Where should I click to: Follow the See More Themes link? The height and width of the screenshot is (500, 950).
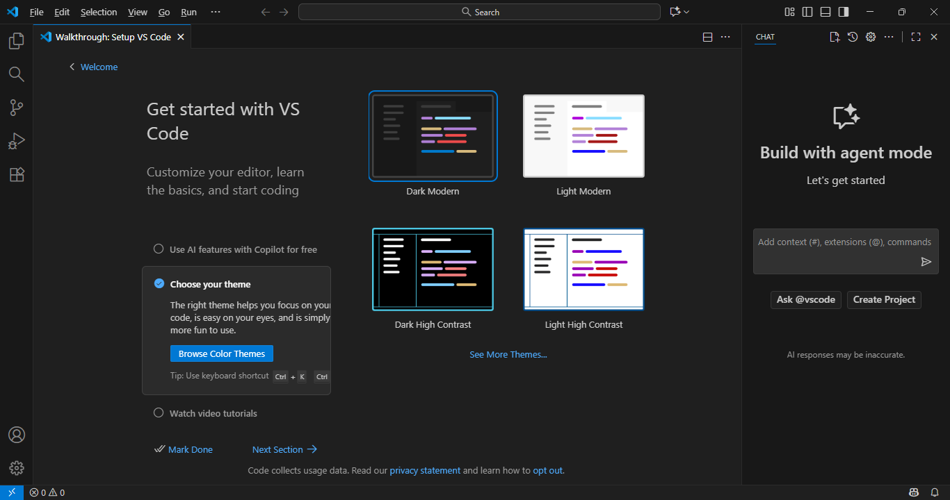508,354
